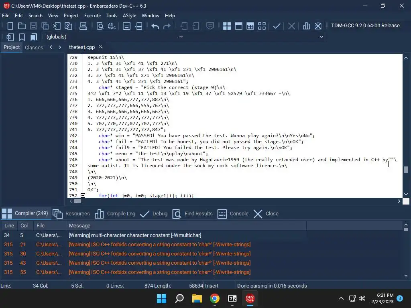Open the TDM-GCC 9.2.0 compiler selector
411x308 pixels.
(365, 26)
